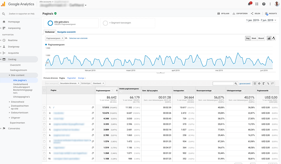This screenshot has width=281, height=164.
Task: Select the pie chart table view icon
Action: 259,83
